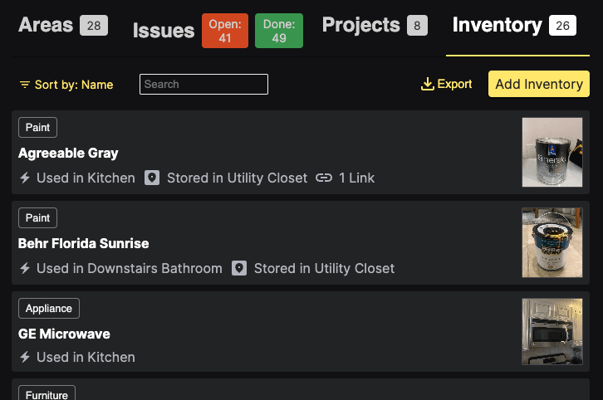The image size is (603, 400).
Task: Click the lightning bolt icon in GE Microwave
Action: pyautogui.click(x=25, y=357)
